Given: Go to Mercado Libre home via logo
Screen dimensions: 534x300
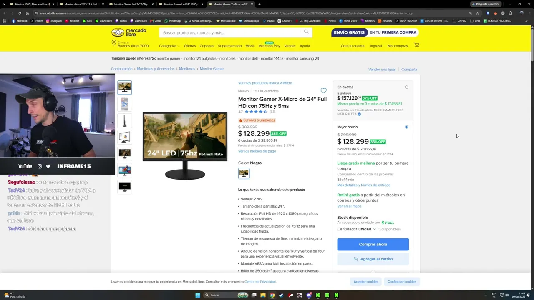Looking at the screenshot, I should [129, 32].
